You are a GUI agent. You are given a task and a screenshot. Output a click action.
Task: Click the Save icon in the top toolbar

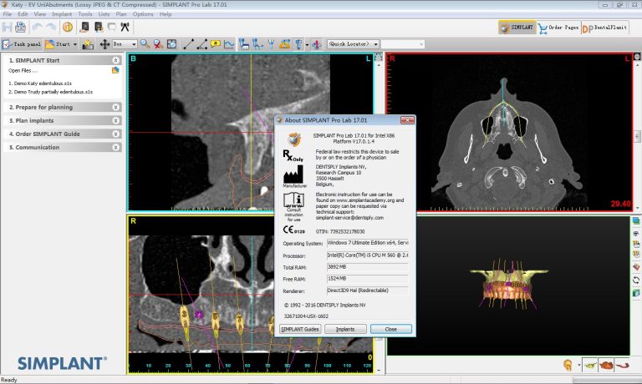(7, 28)
